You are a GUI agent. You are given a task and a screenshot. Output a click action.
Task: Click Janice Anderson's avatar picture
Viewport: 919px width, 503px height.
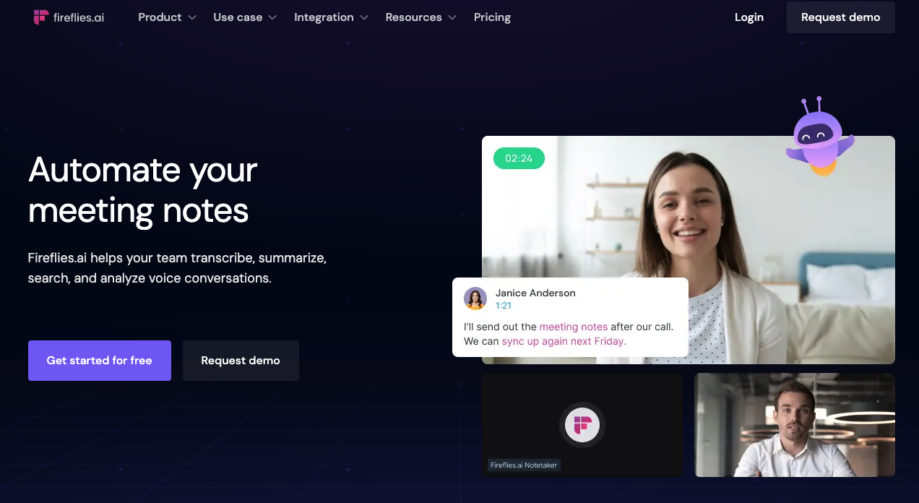[475, 298]
